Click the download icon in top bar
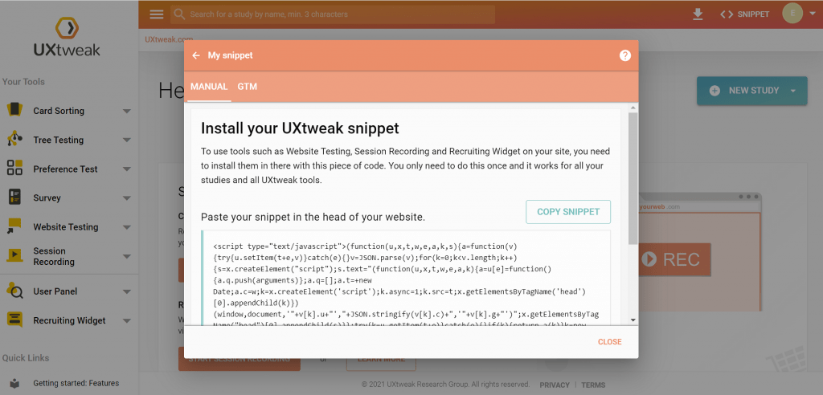Viewport: 823px width, 395px height. pyautogui.click(x=697, y=14)
